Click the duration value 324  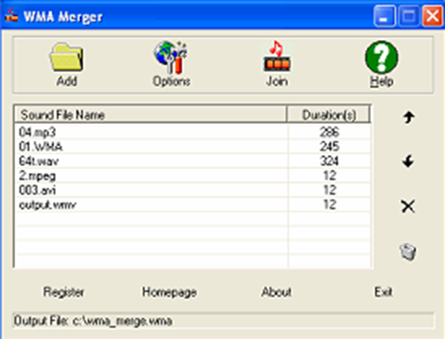coord(329,161)
